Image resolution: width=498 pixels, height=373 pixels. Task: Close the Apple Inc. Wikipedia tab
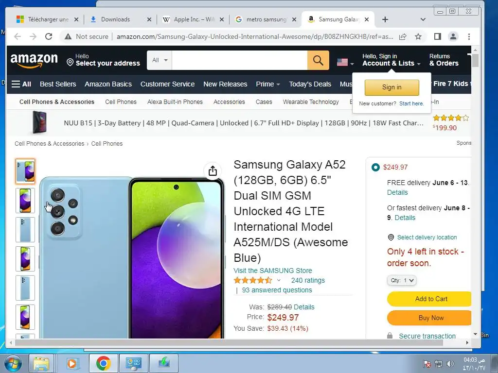click(222, 19)
